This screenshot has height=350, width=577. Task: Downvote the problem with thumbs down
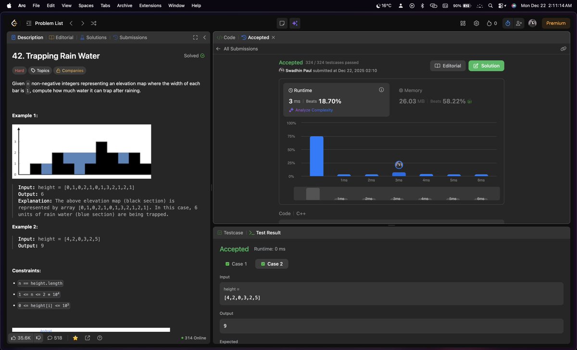coord(39,338)
